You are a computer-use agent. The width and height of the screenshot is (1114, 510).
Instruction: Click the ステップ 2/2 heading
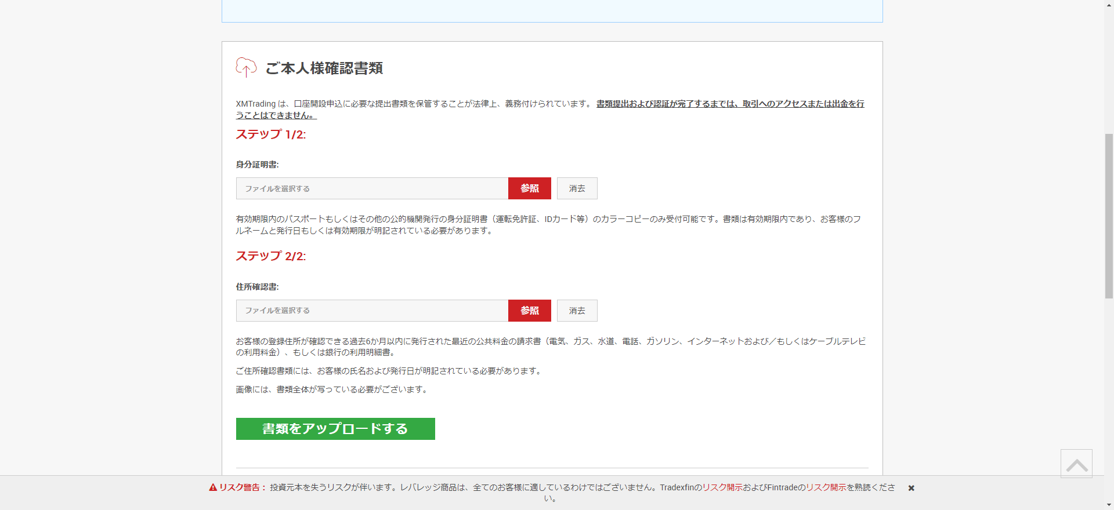[x=270, y=256]
